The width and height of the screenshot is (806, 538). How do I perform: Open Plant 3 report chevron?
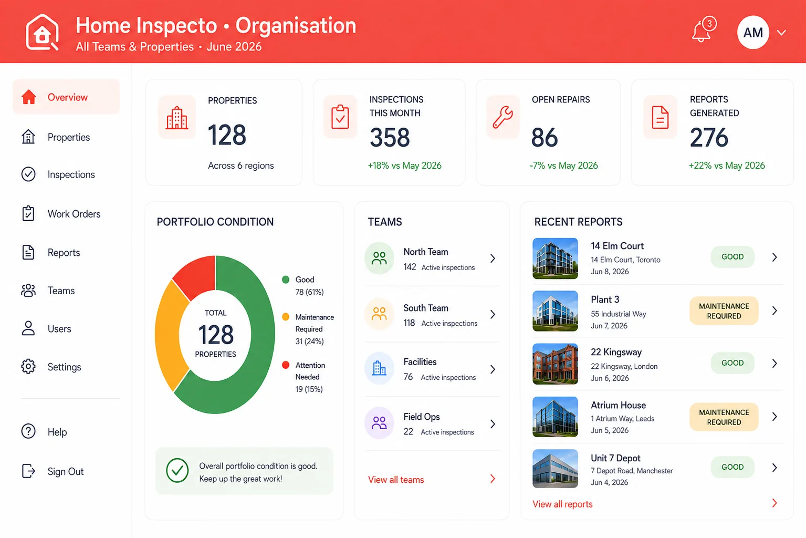click(774, 311)
